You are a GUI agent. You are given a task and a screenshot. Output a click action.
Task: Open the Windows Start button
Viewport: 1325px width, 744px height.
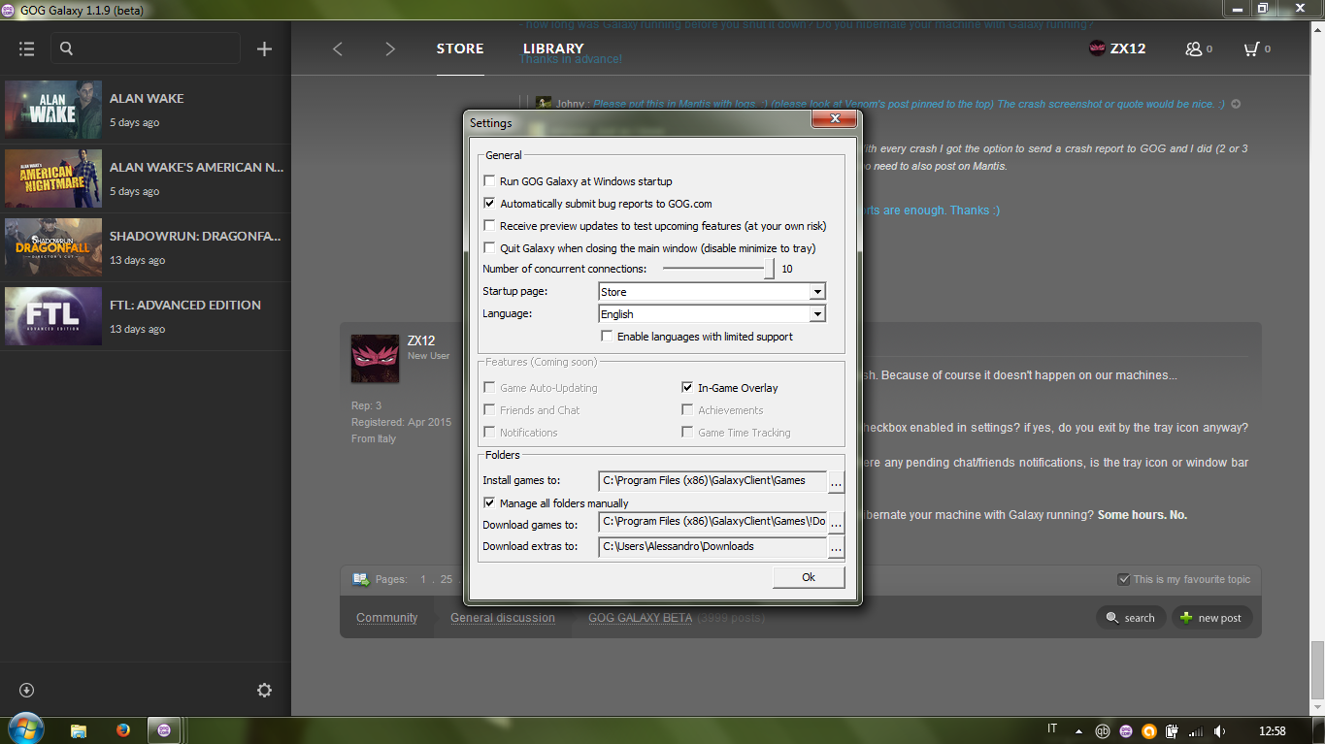point(25,729)
